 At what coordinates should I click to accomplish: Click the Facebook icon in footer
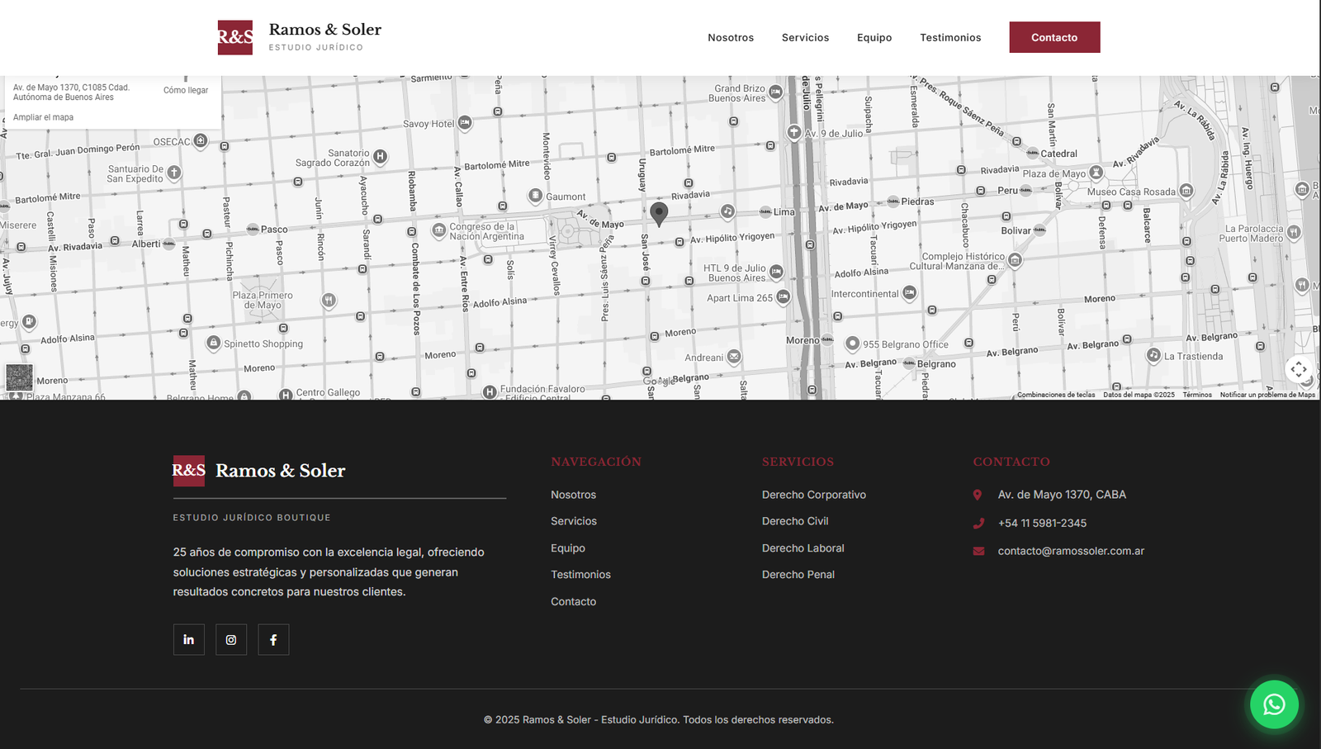pos(273,639)
